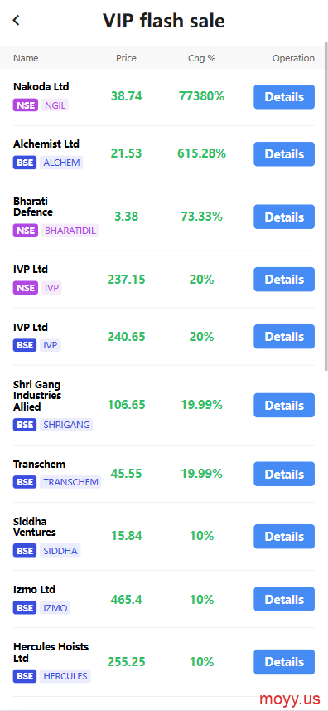This screenshot has width=328, height=711.
Task: Show Details for Izmo Ltd
Action: pyautogui.click(x=283, y=599)
